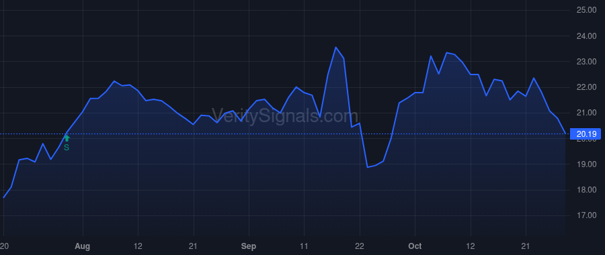Click the Sep date axis label
Screen dimensions: 605x255
(x=249, y=246)
